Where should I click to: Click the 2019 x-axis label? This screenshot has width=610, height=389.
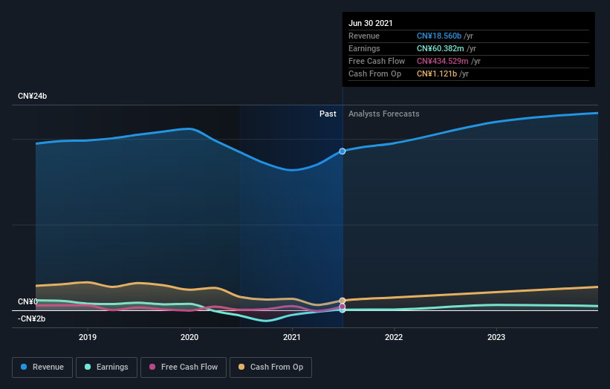point(88,337)
